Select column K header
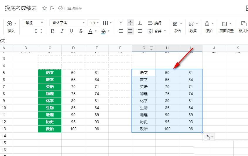Screen dimensions: 248x156 click(x=237, y=48)
